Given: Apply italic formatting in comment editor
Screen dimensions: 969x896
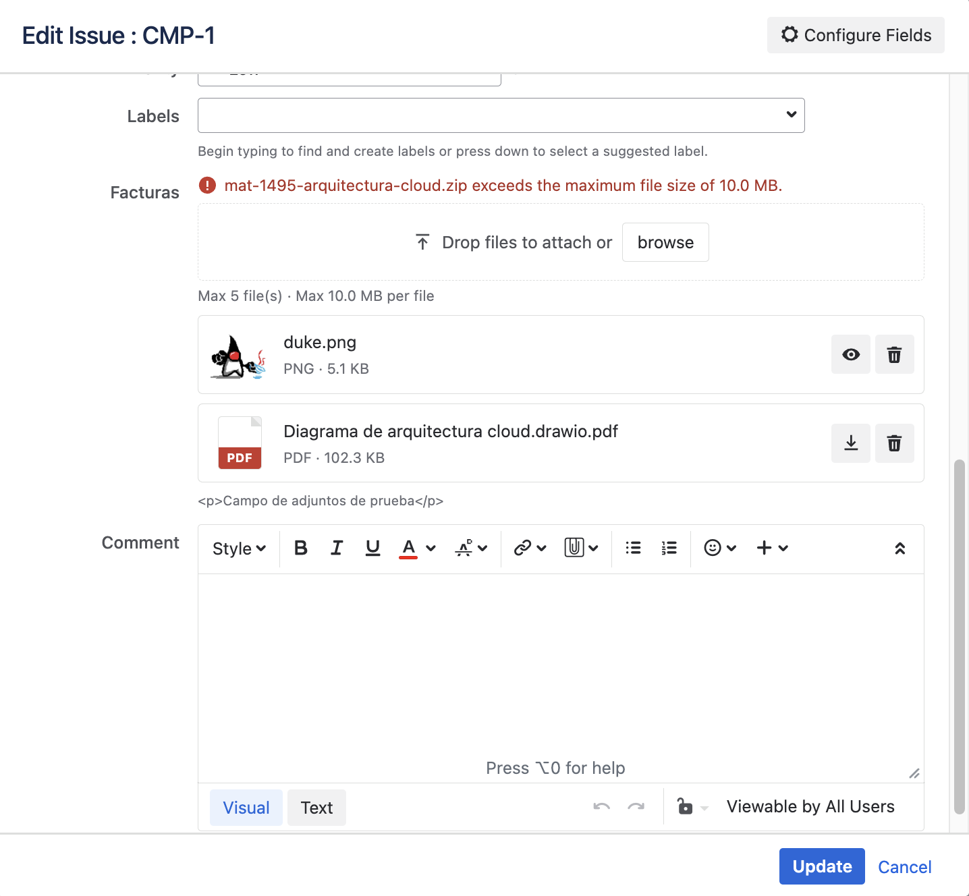Looking at the screenshot, I should click(x=337, y=548).
